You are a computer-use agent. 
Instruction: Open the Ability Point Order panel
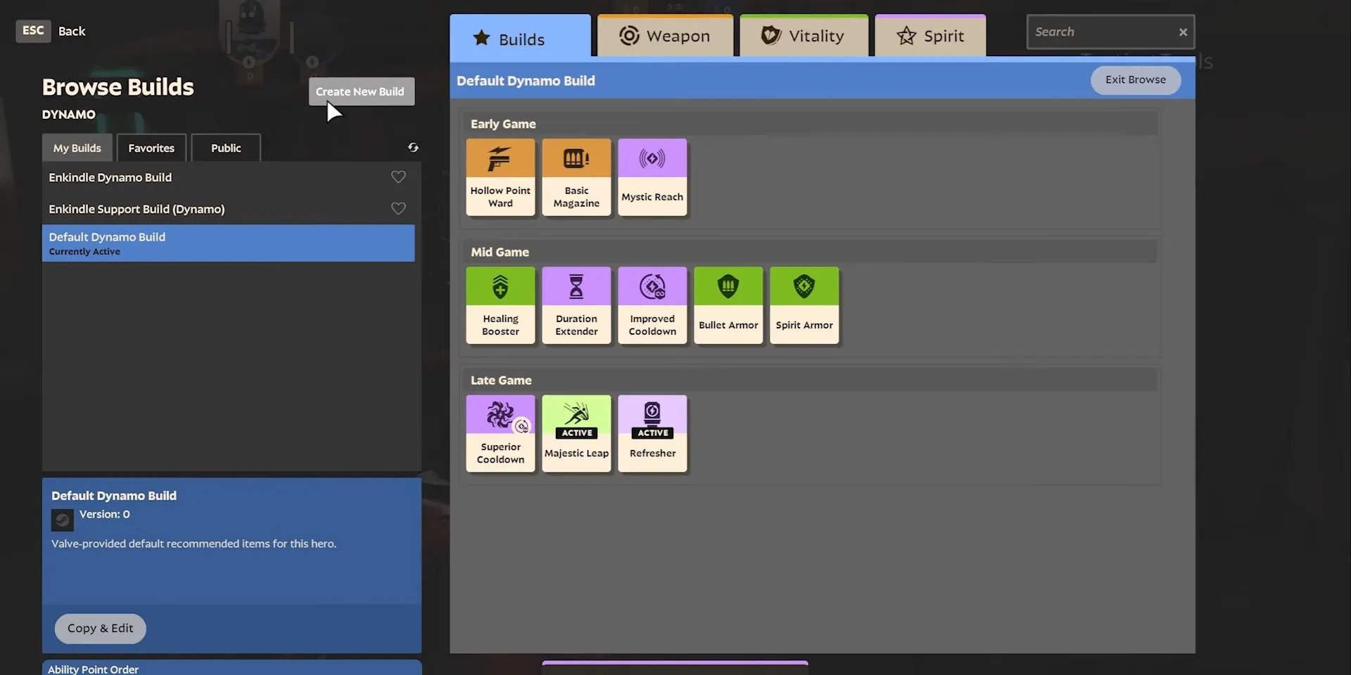point(231,668)
